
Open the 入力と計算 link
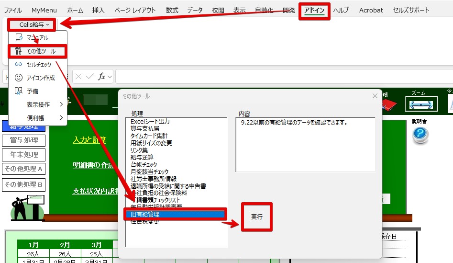(x=89, y=140)
